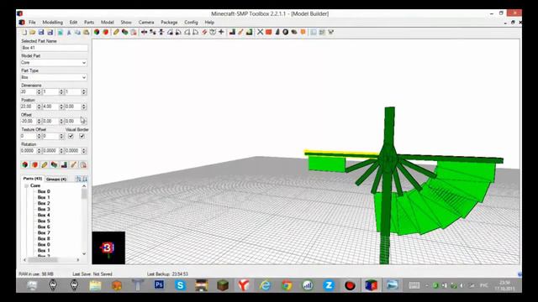
Task: Open the Parts menu
Action: [x=89, y=23]
